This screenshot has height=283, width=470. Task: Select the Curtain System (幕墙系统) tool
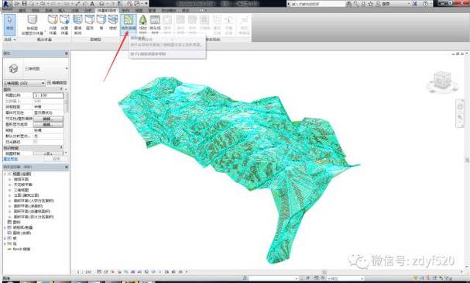click(77, 25)
